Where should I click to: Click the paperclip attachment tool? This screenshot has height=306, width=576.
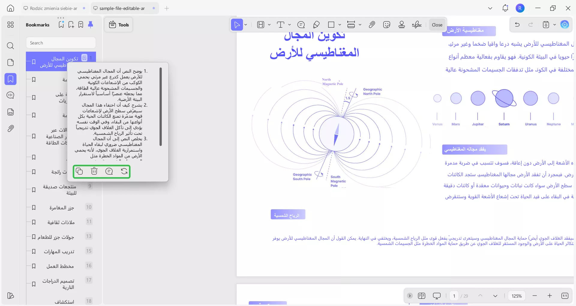point(372,25)
